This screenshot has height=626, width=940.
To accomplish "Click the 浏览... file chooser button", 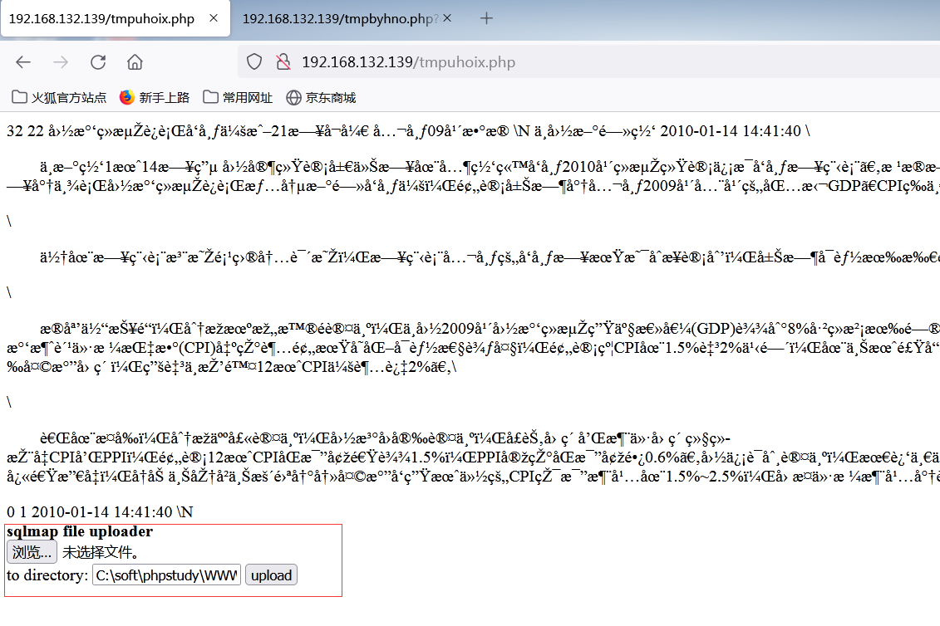I will pos(30,551).
